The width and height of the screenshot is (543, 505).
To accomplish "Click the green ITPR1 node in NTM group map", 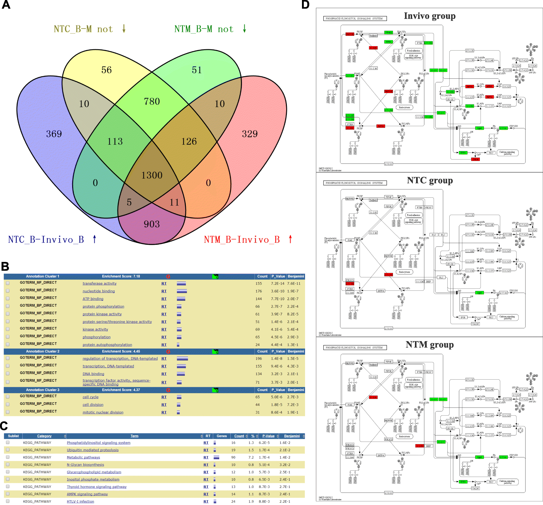I will [x=463, y=482].
